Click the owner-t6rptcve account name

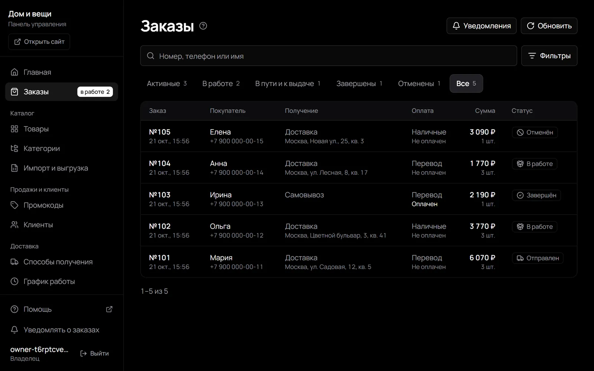click(x=39, y=349)
